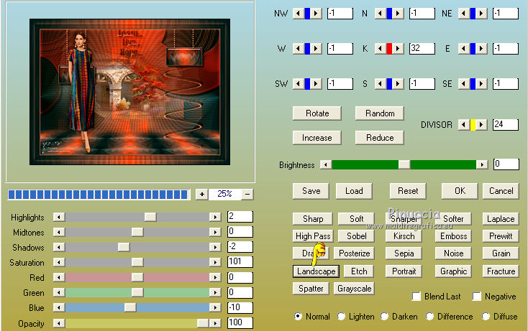Apply the Portrait preset

pyautogui.click(x=404, y=271)
